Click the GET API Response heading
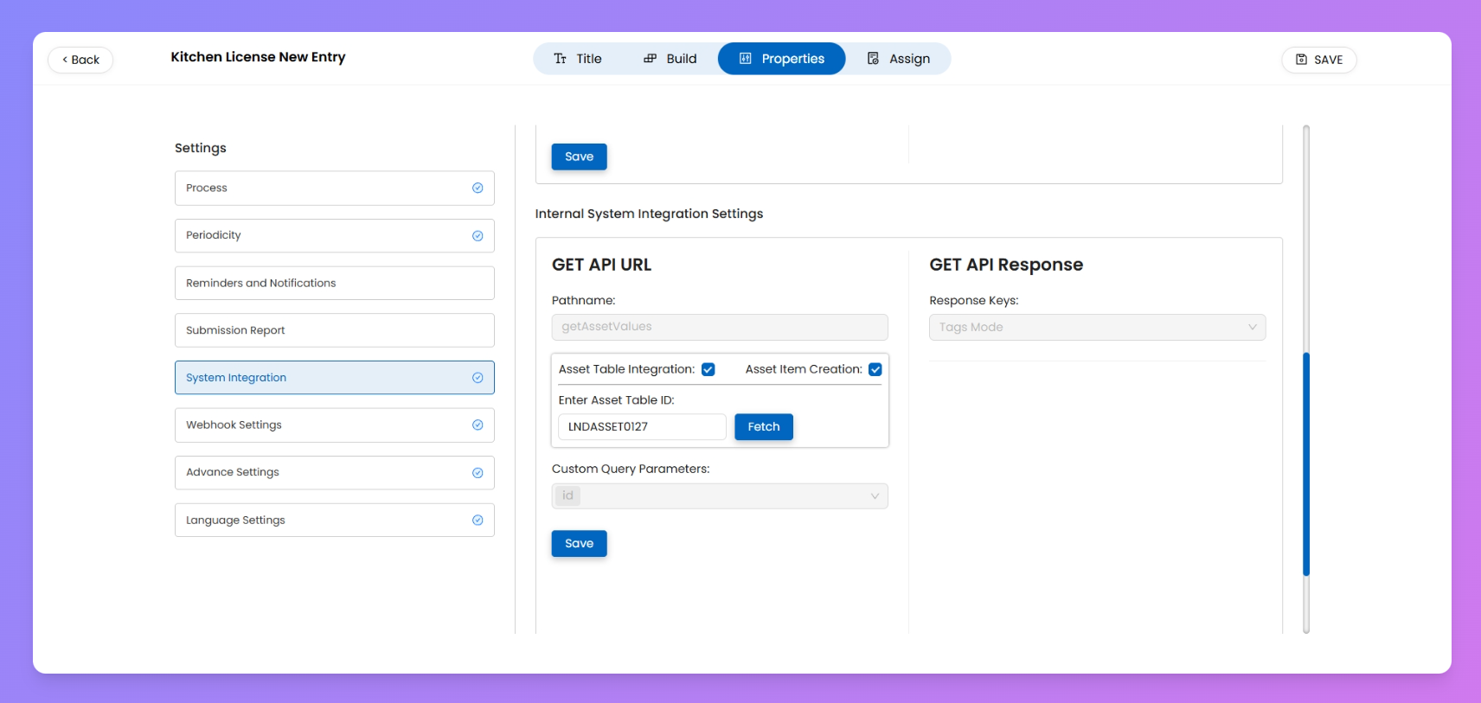This screenshot has height=703, width=1481. 1006,265
